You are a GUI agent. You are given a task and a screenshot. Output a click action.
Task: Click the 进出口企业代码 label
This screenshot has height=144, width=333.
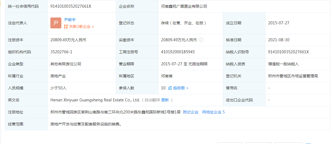[239, 100]
